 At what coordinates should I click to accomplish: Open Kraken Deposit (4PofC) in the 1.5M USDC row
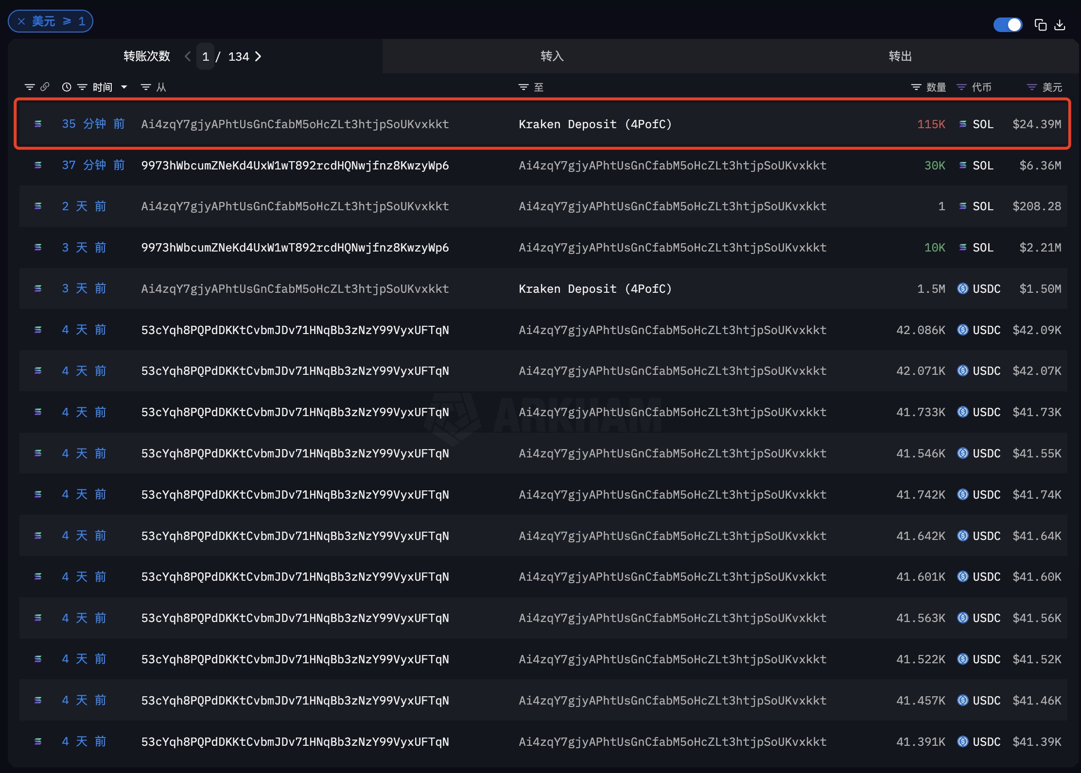[x=595, y=289]
